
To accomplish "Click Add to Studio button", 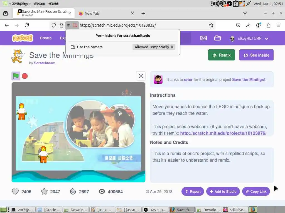I will pyautogui.click(x=223, y=191).
